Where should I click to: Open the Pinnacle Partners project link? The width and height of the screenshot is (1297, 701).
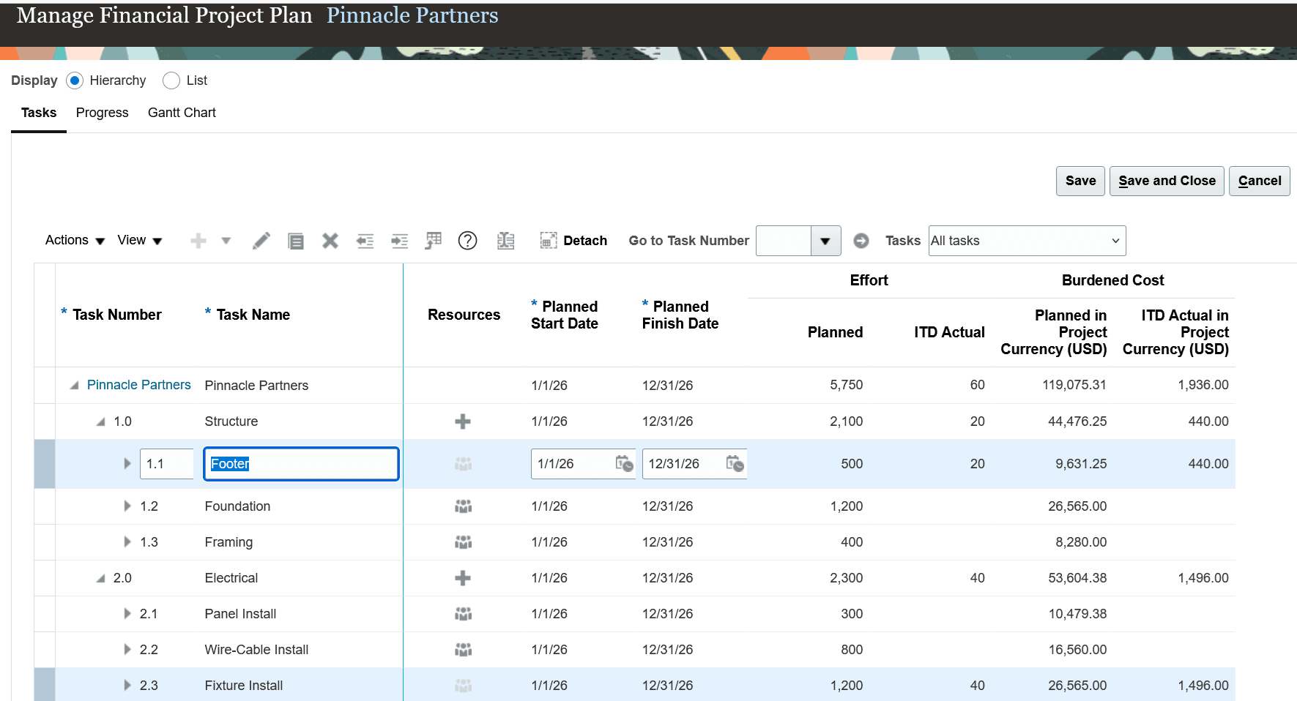(x=138, y=385)
